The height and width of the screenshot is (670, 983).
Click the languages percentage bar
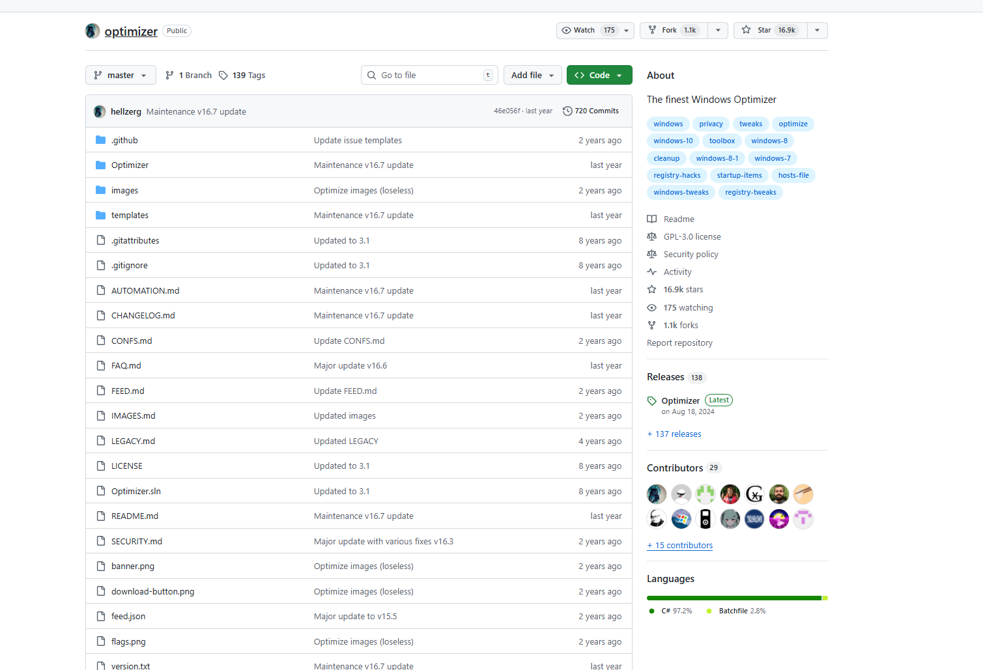[737, 598]
